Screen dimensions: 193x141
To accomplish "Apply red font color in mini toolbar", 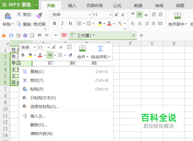I will (40, 55).
